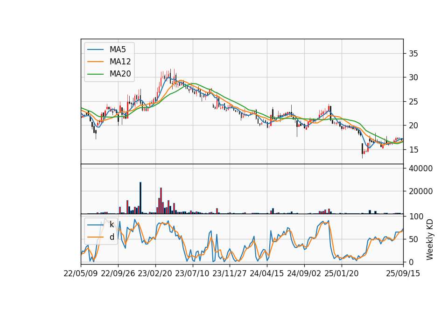Click the tallest black volume bar

pos(140,198)
